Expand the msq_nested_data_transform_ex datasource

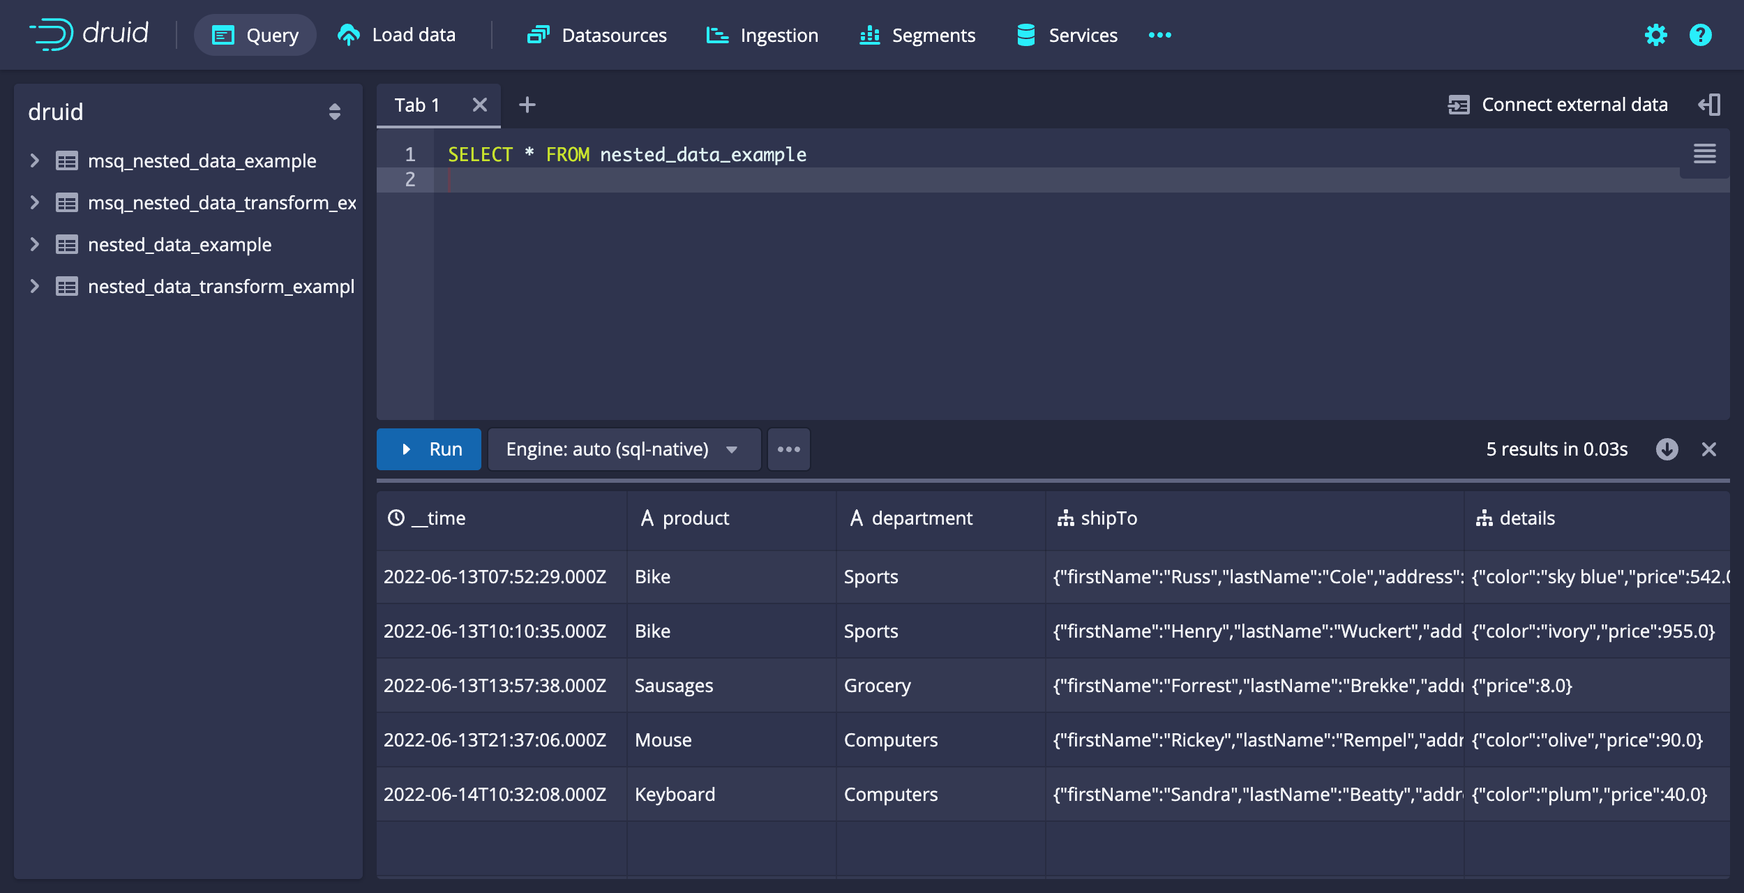coord(34,202)
